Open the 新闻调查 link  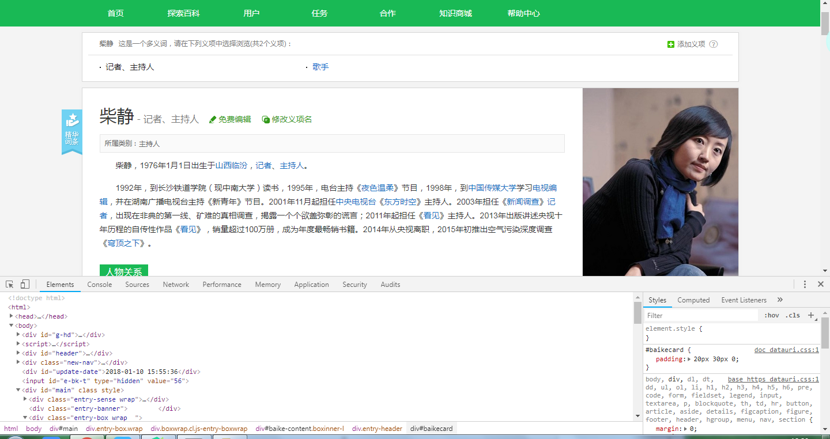click(x=523, y=202)
